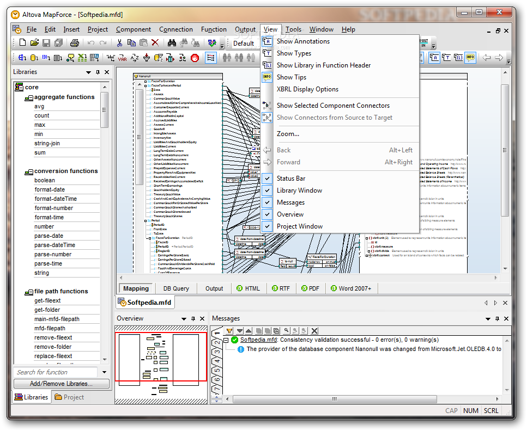The height and width of the screenshot is (431, 527).
Task: Insert Sort A-Z icon
Action: (135, 58)
